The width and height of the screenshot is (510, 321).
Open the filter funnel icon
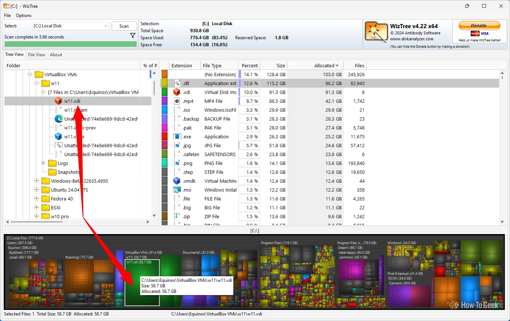pyautogui.click(x=132, y=36)
